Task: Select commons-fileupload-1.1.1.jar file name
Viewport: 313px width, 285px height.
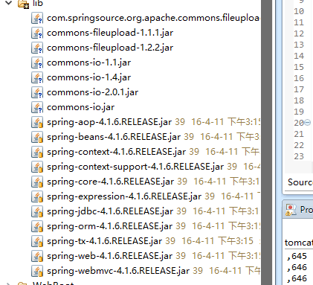Action: pos(110,33)
